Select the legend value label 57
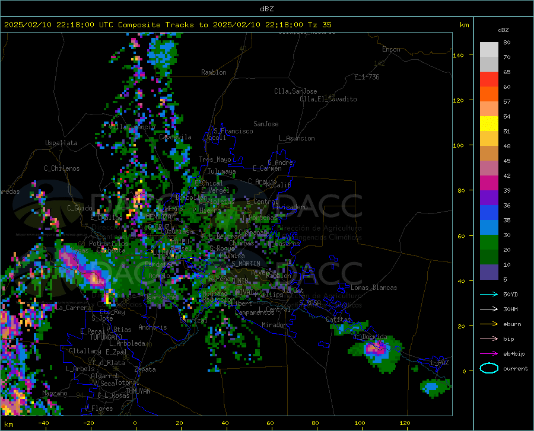The width and height of the screenshot is (534, 431). [507, 101]
